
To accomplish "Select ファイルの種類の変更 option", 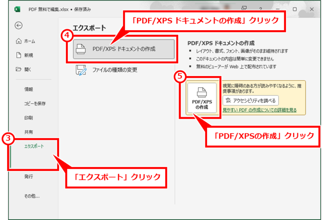I will click(114, 70).
